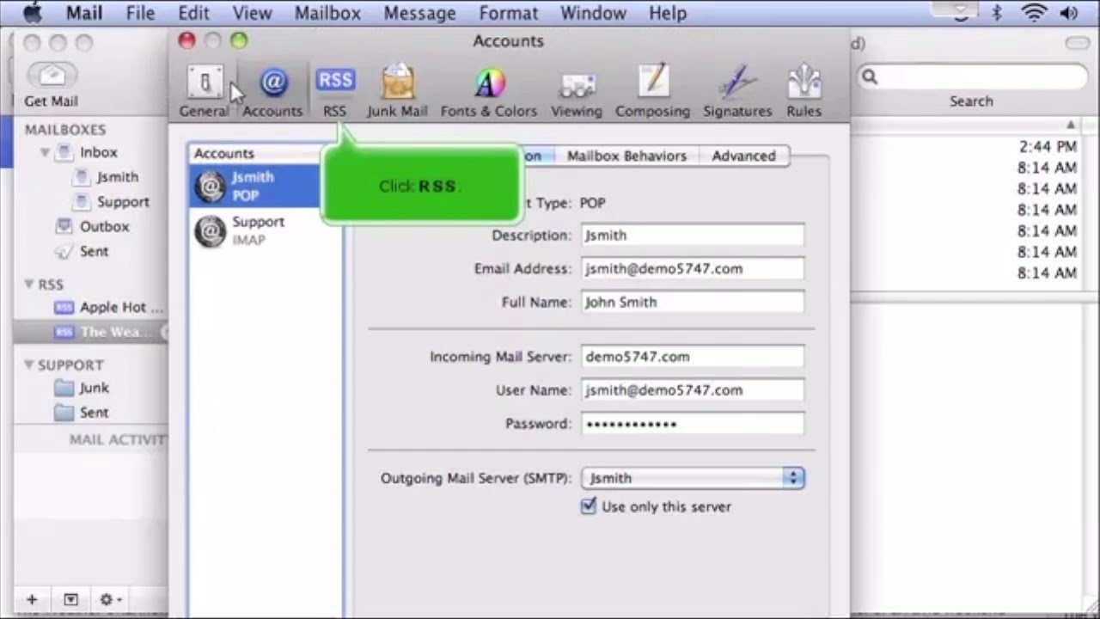Open the File menu

coord(140,13)
